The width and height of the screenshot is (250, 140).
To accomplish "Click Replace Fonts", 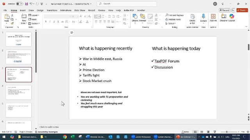I will pyautogui.click(x=173, y=19).
